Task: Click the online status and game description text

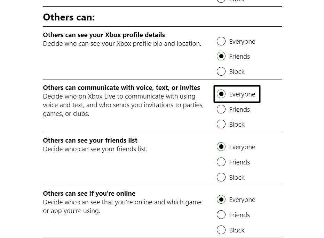Action: (122, 206)
